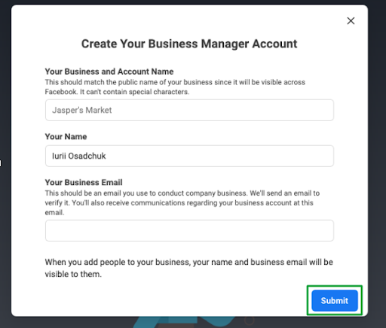Screen dimensions: 386x328
Task: Click the blue Submit button
Action: (x=335, y=300)
